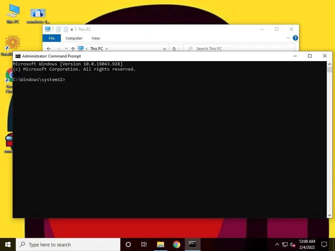335x251 pixels.
Task: Click the Command Prompt scrollbar thumb
Action: [x=329, y=69]
